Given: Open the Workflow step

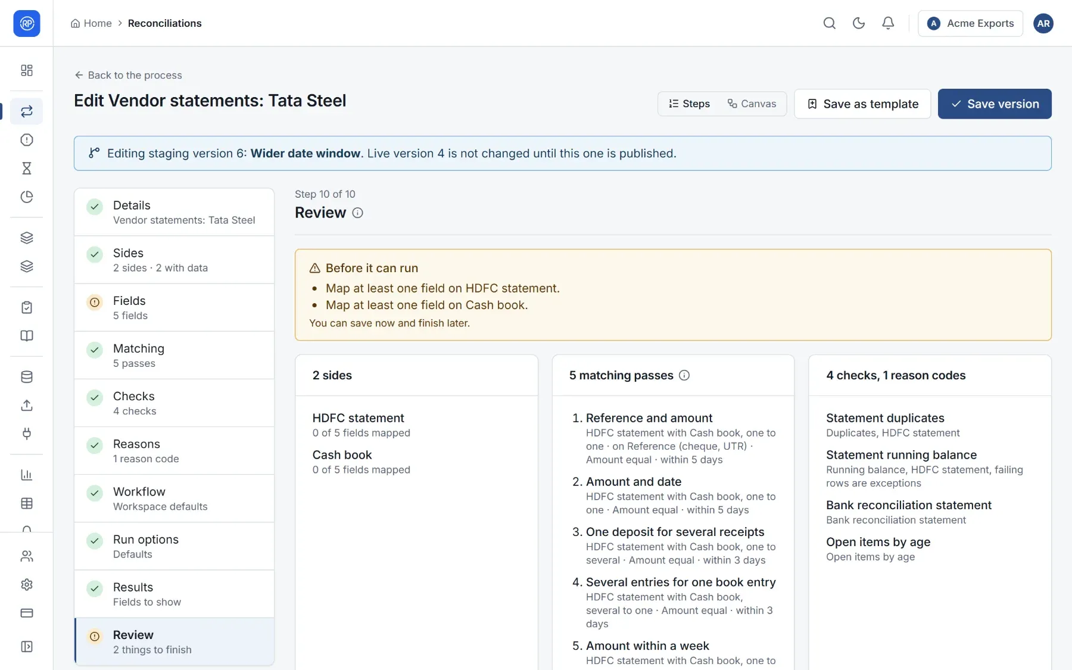Looking at the screenshot, I should (174, 499).
